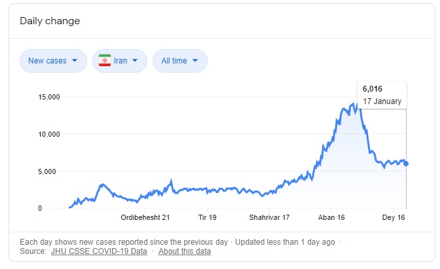This screenshot has width=440, height=269.
Task: Expand the New cases dropdown arrow
Action: tap(75, 61)
